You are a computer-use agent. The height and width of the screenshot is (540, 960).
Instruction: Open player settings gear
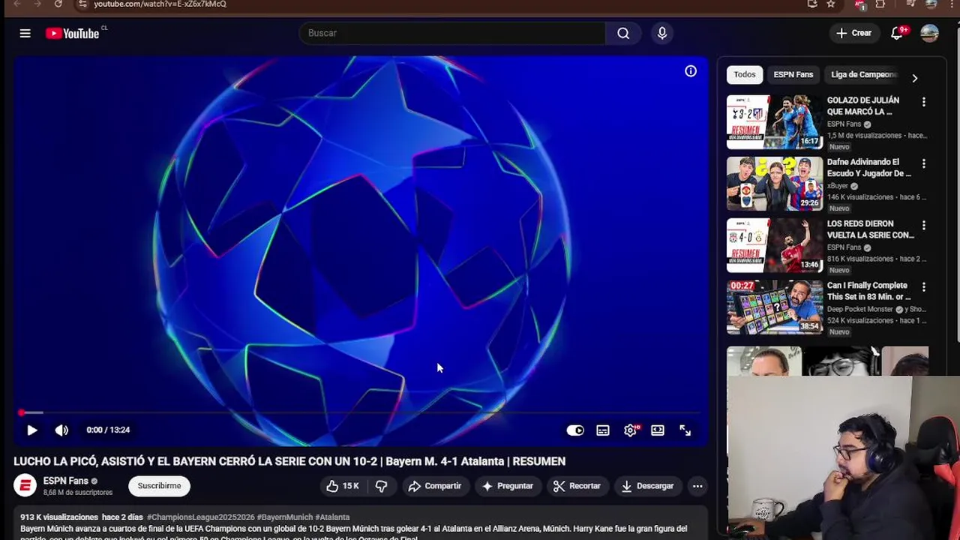(630, 430)
